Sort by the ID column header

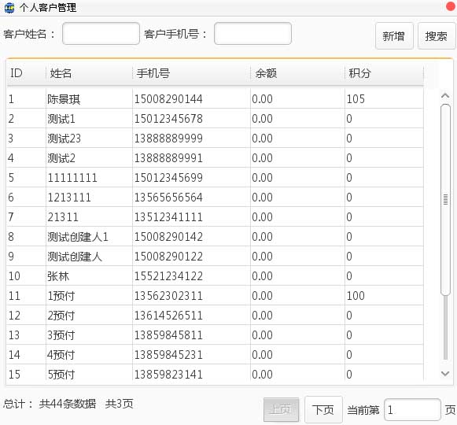coord(26,73)
